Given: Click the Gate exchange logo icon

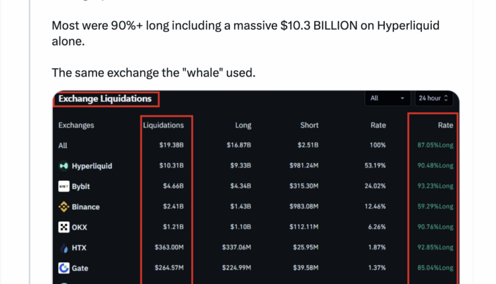Looking at the screenshot, I should coord(64,268).
